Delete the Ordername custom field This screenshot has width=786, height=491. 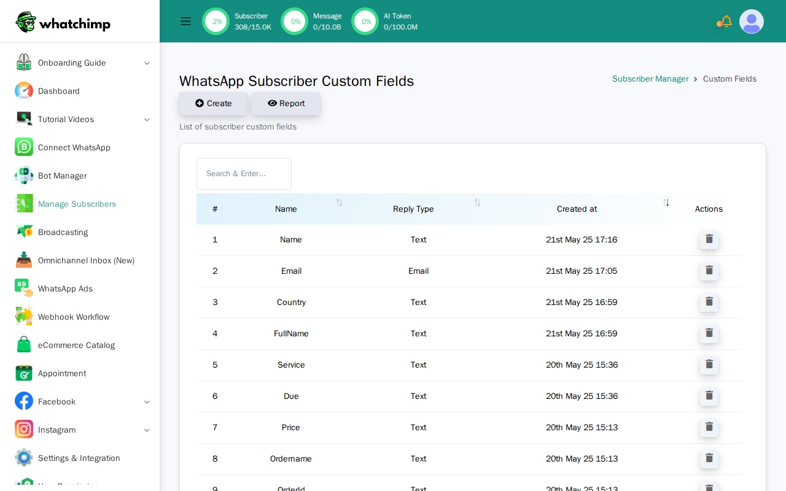coord(709,458)
